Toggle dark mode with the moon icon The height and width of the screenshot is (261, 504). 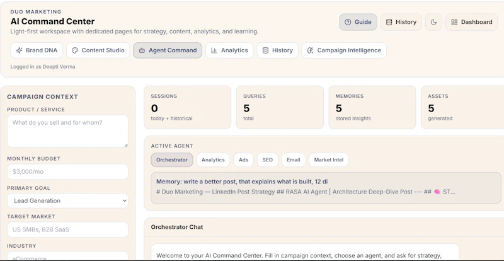433,22
